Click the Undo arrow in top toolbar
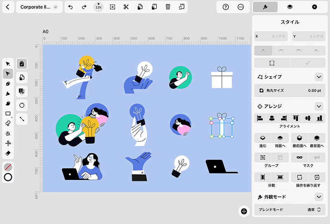Screen dimensions: 330x224 (x=71, y=7)
